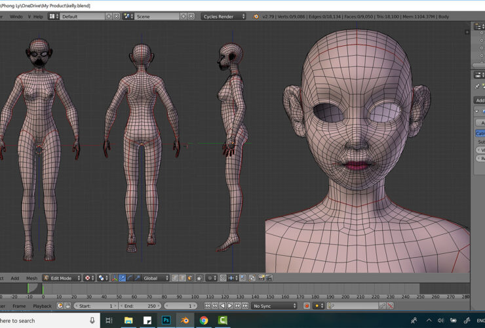Open the Frame menu in the timeline
485x328 pixels.
pyautogui.click(x=19, y=306)
